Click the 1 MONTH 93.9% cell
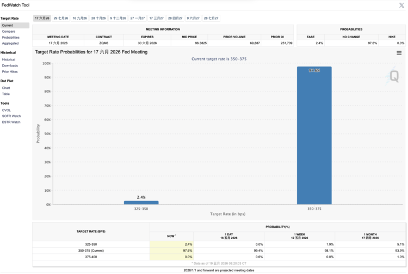This screenshot has height=274, width=408. coord(370,251)
